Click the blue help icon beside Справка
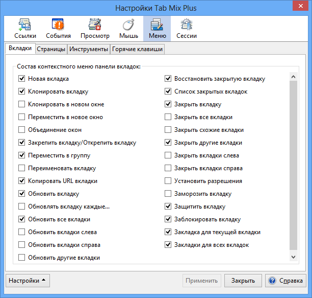The image size is (312, 298). pos(272,281)
